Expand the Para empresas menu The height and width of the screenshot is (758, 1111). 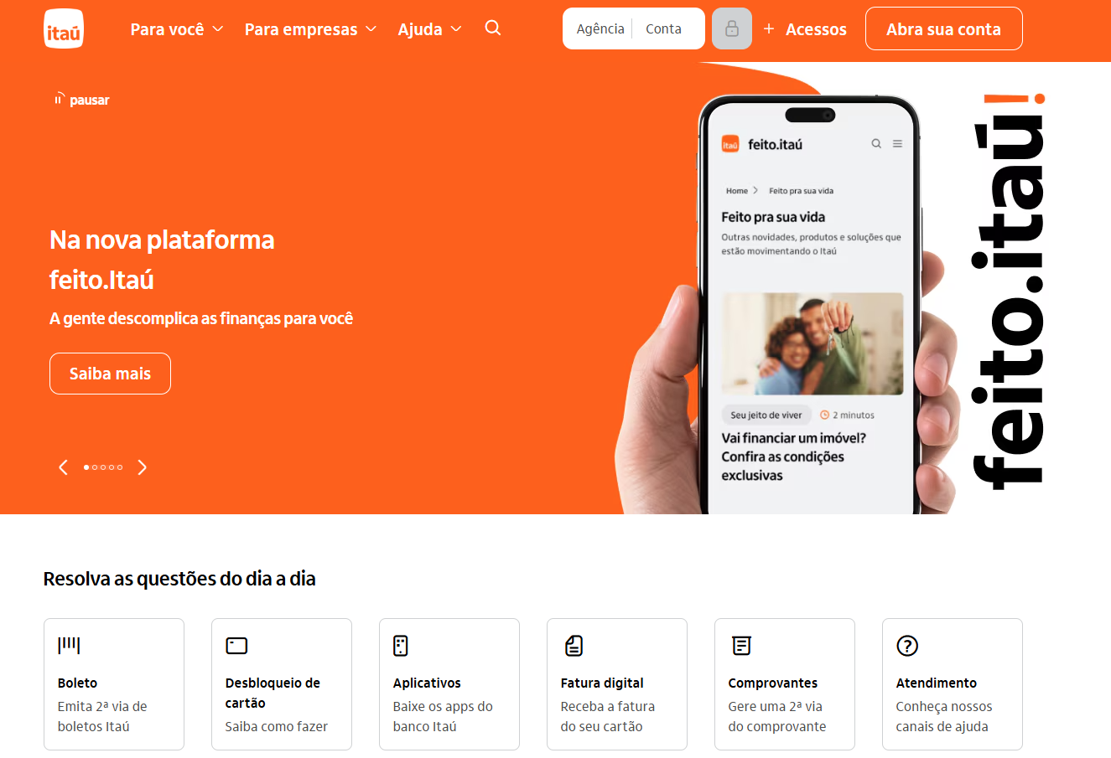click(310, 29)
